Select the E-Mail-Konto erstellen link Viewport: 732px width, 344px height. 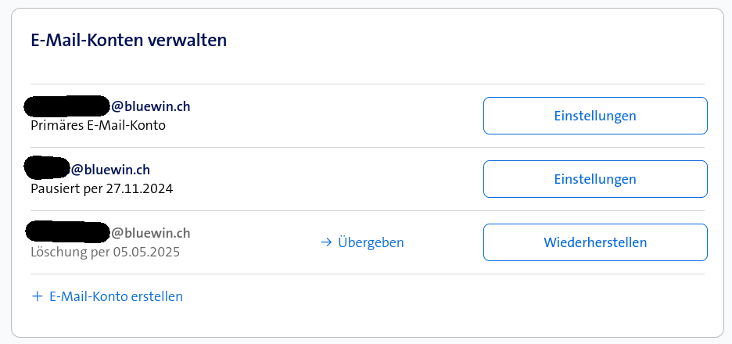116,296
